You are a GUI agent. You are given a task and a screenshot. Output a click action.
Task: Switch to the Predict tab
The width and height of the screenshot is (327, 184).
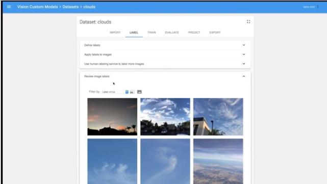194,33
